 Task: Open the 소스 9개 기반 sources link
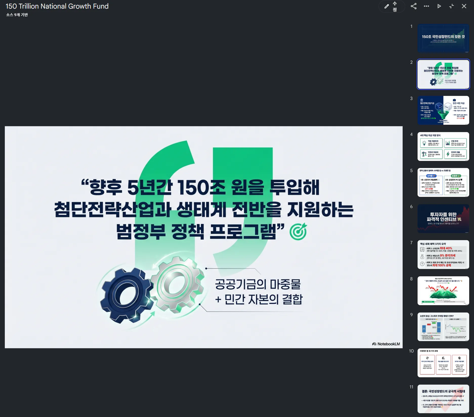tap(17, 15)
